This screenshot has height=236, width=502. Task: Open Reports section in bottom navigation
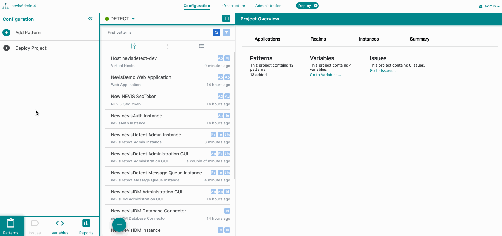[86, 227]
